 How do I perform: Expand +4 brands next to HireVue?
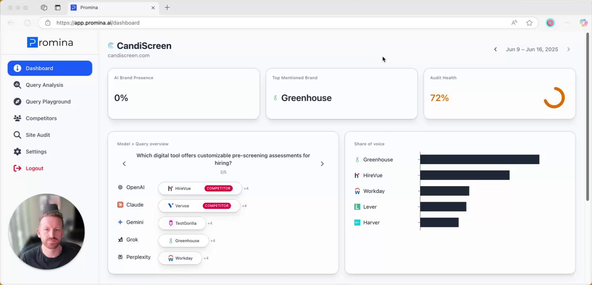(x=246, y=188)
